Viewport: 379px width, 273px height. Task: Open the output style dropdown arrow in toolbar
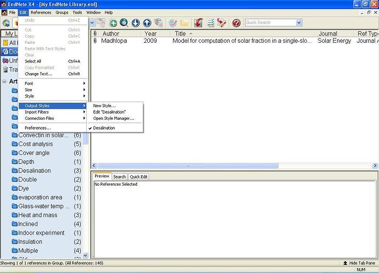tap(92, 23)
